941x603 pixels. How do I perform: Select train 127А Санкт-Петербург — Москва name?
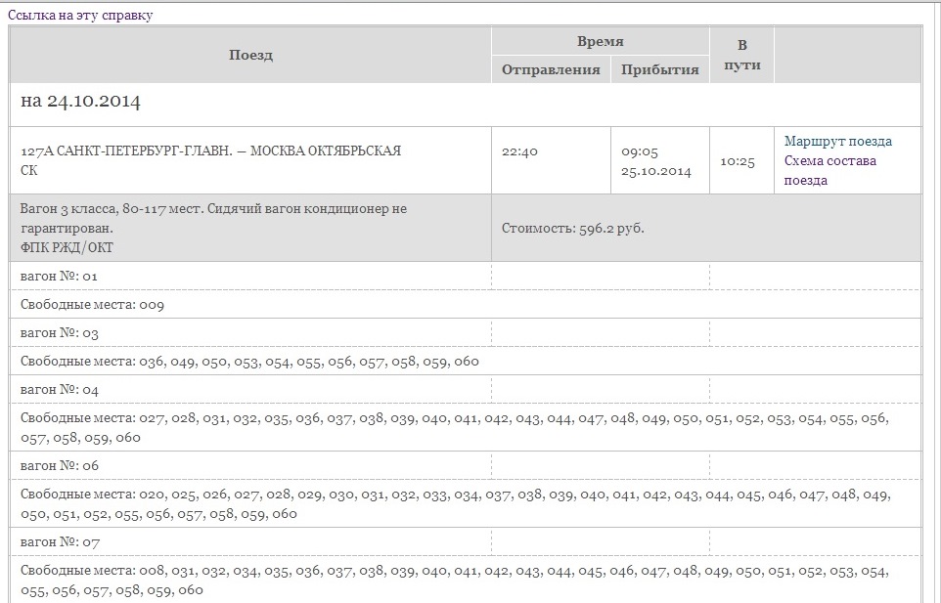tap(210, 151)
